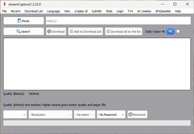194x134 pixels.
Task: Expand the empty quality dropdown
Action: (15, 114)
